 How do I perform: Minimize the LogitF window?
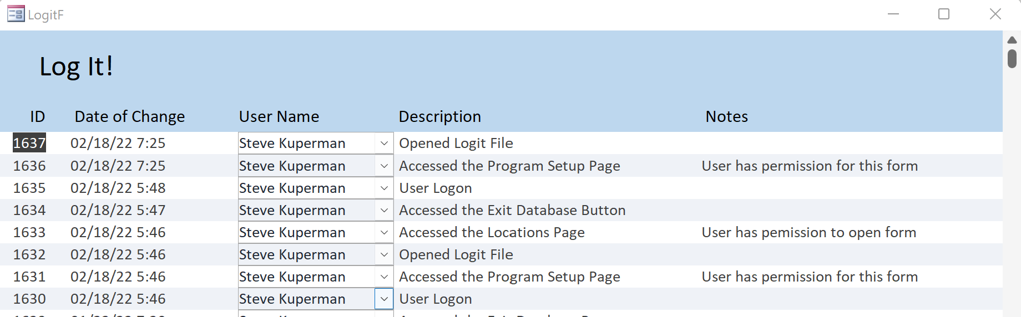tap(893, 14)
